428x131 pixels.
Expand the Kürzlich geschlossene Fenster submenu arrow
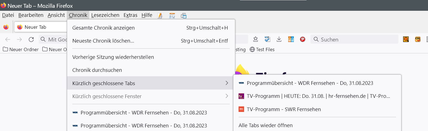pyautogui.click(x=227, y=96)
